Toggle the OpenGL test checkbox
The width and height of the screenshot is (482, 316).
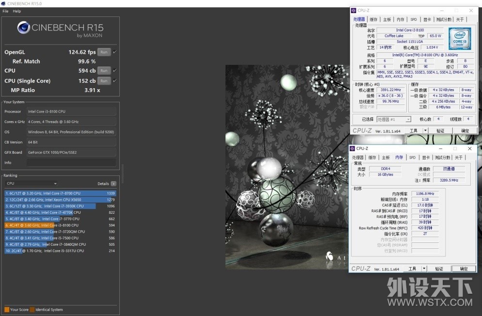pos(114,52)
